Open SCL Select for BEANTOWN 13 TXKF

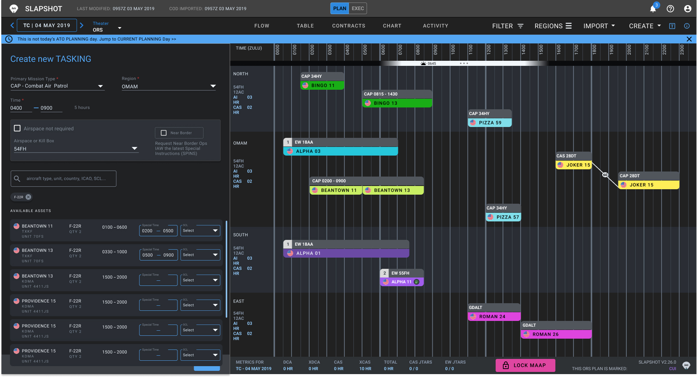200,255
